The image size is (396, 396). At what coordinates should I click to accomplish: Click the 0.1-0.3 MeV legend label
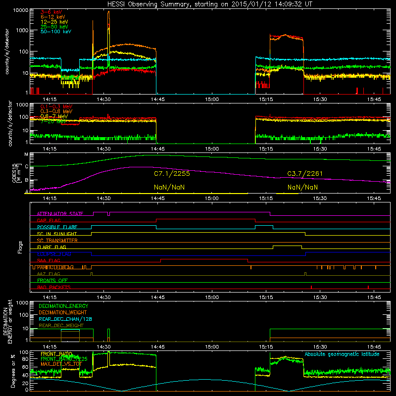point(56,106)
